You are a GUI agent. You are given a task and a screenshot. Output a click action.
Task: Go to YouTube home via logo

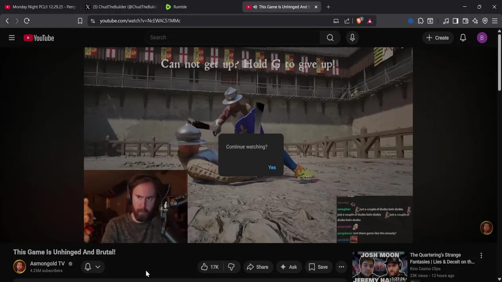38,38
